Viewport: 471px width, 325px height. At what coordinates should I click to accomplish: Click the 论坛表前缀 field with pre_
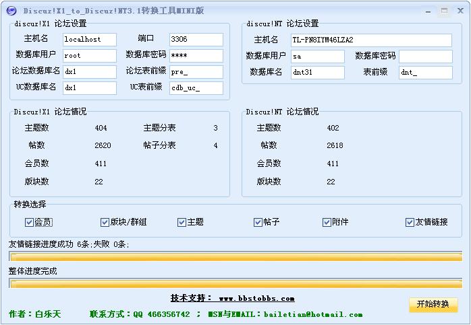pos(196,71)
